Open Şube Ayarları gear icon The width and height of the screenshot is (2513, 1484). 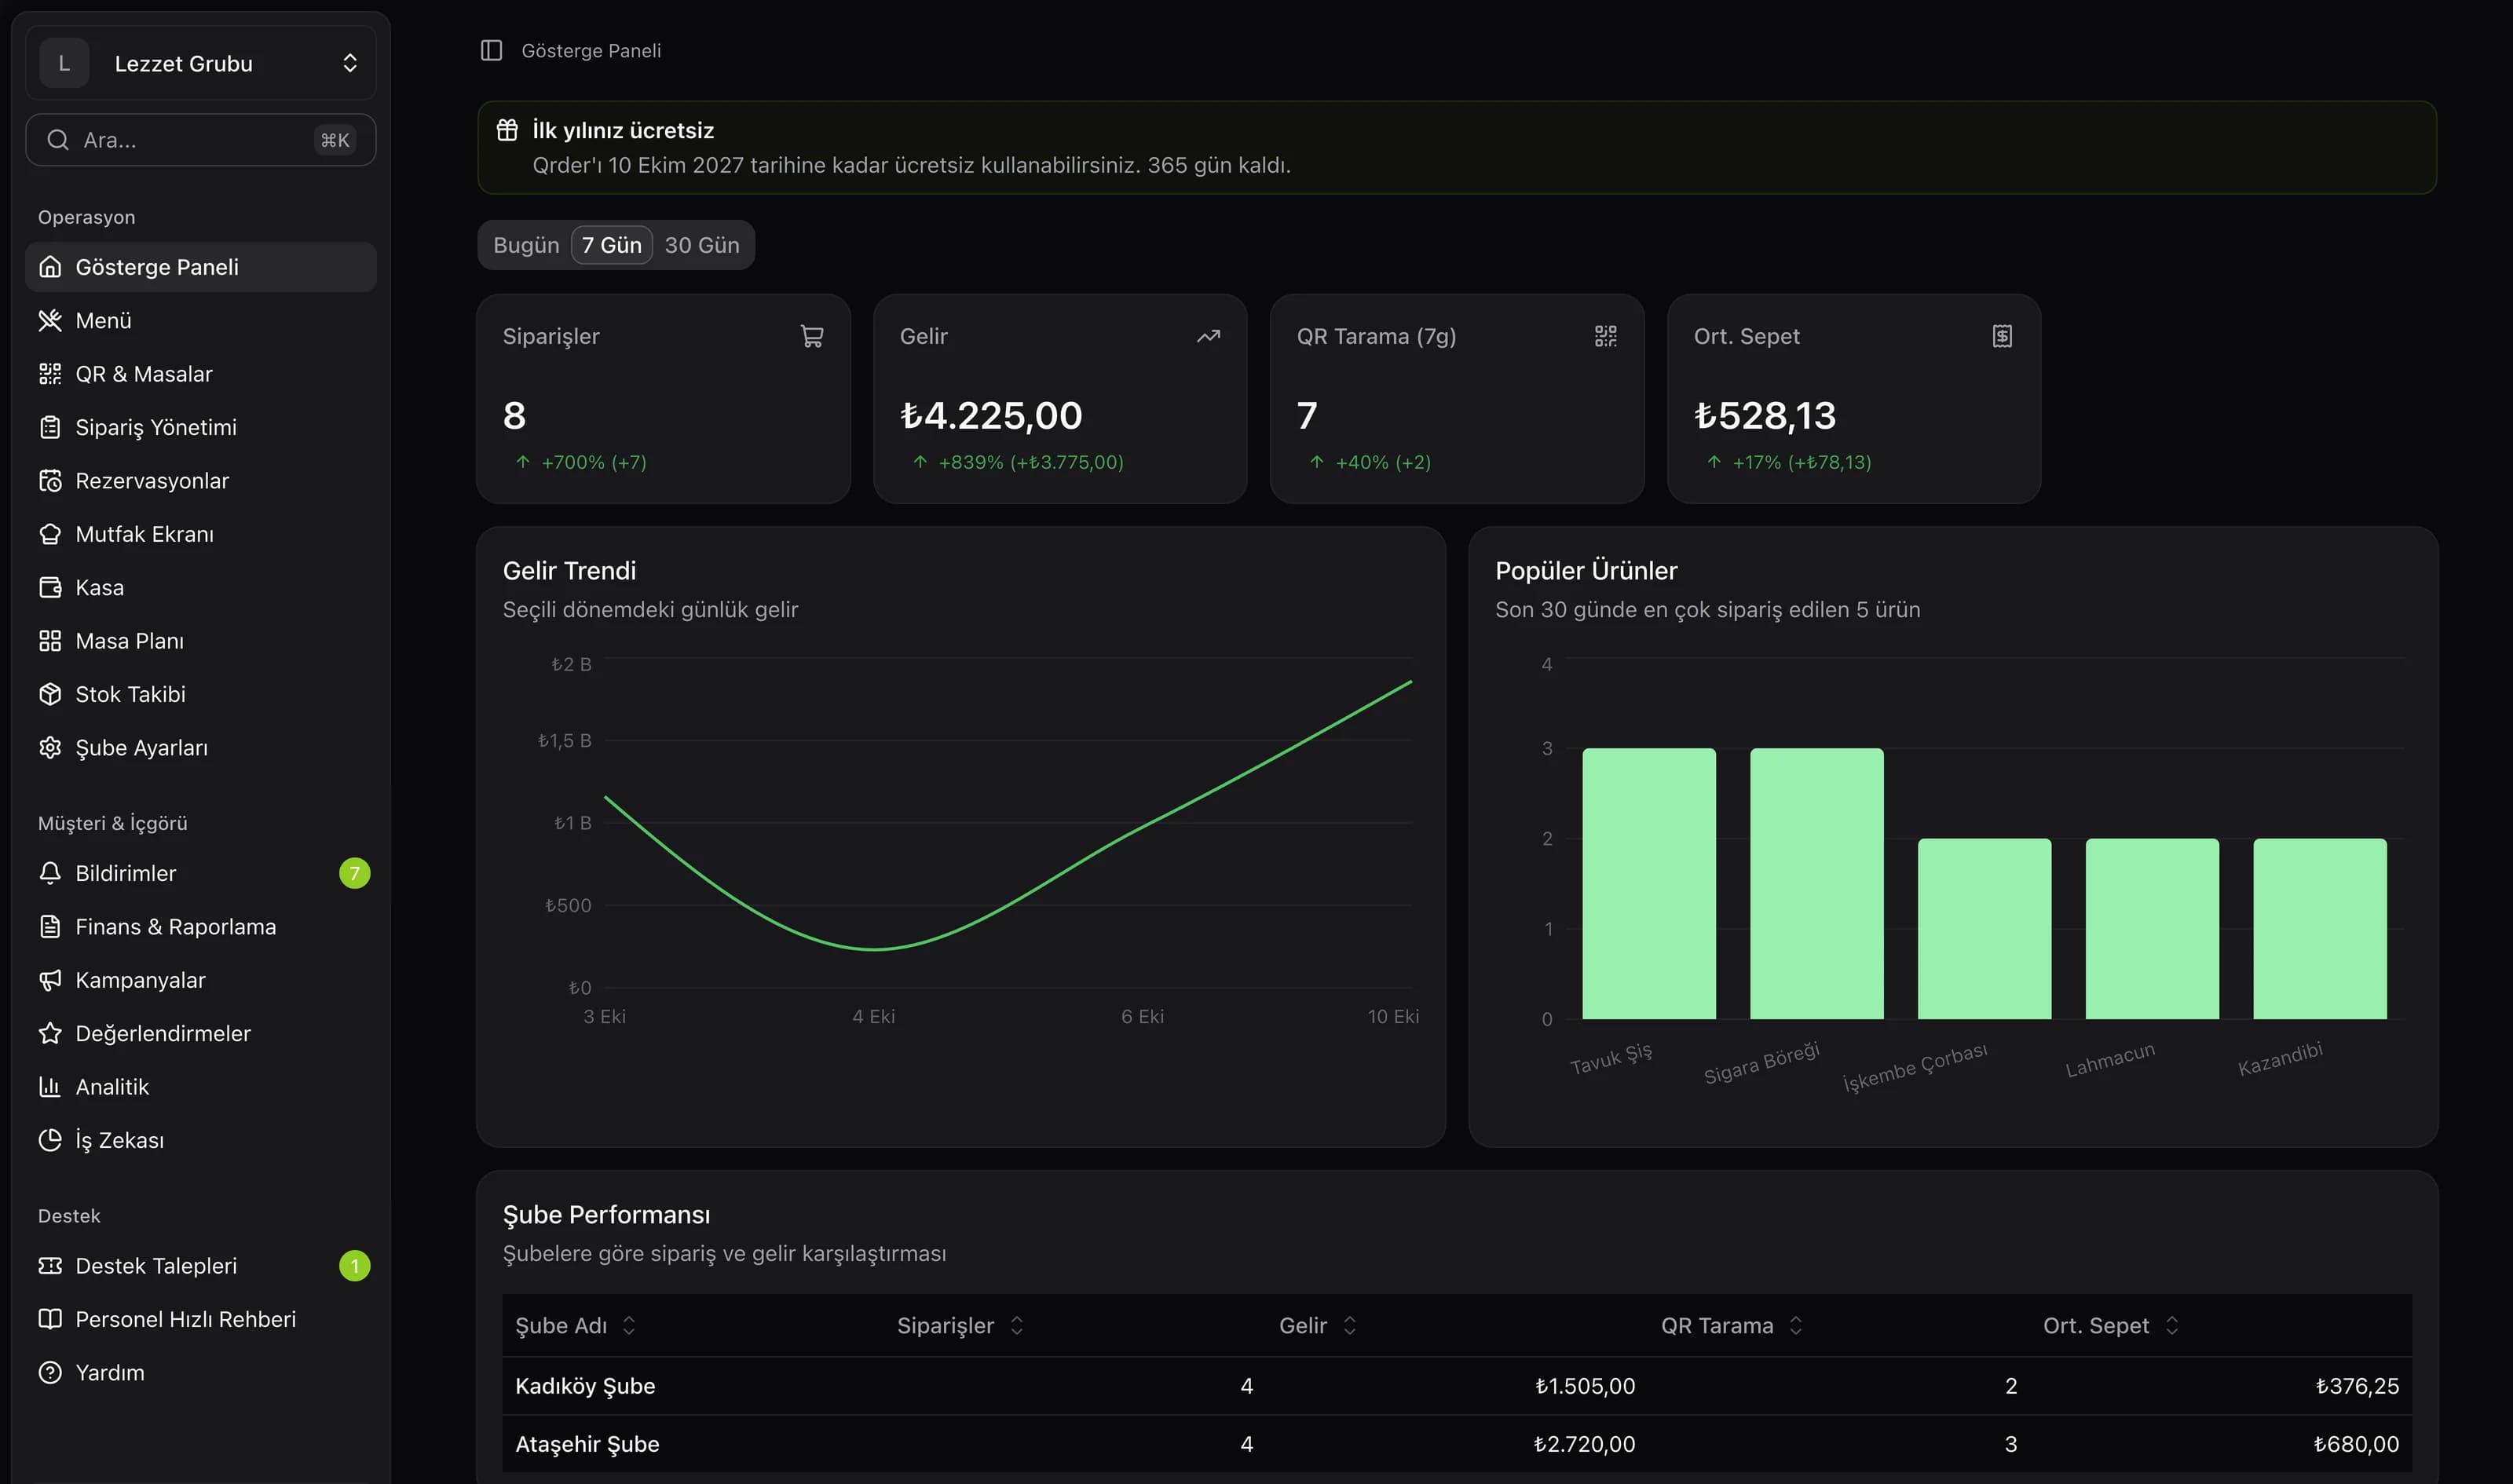tap(50, 748)
